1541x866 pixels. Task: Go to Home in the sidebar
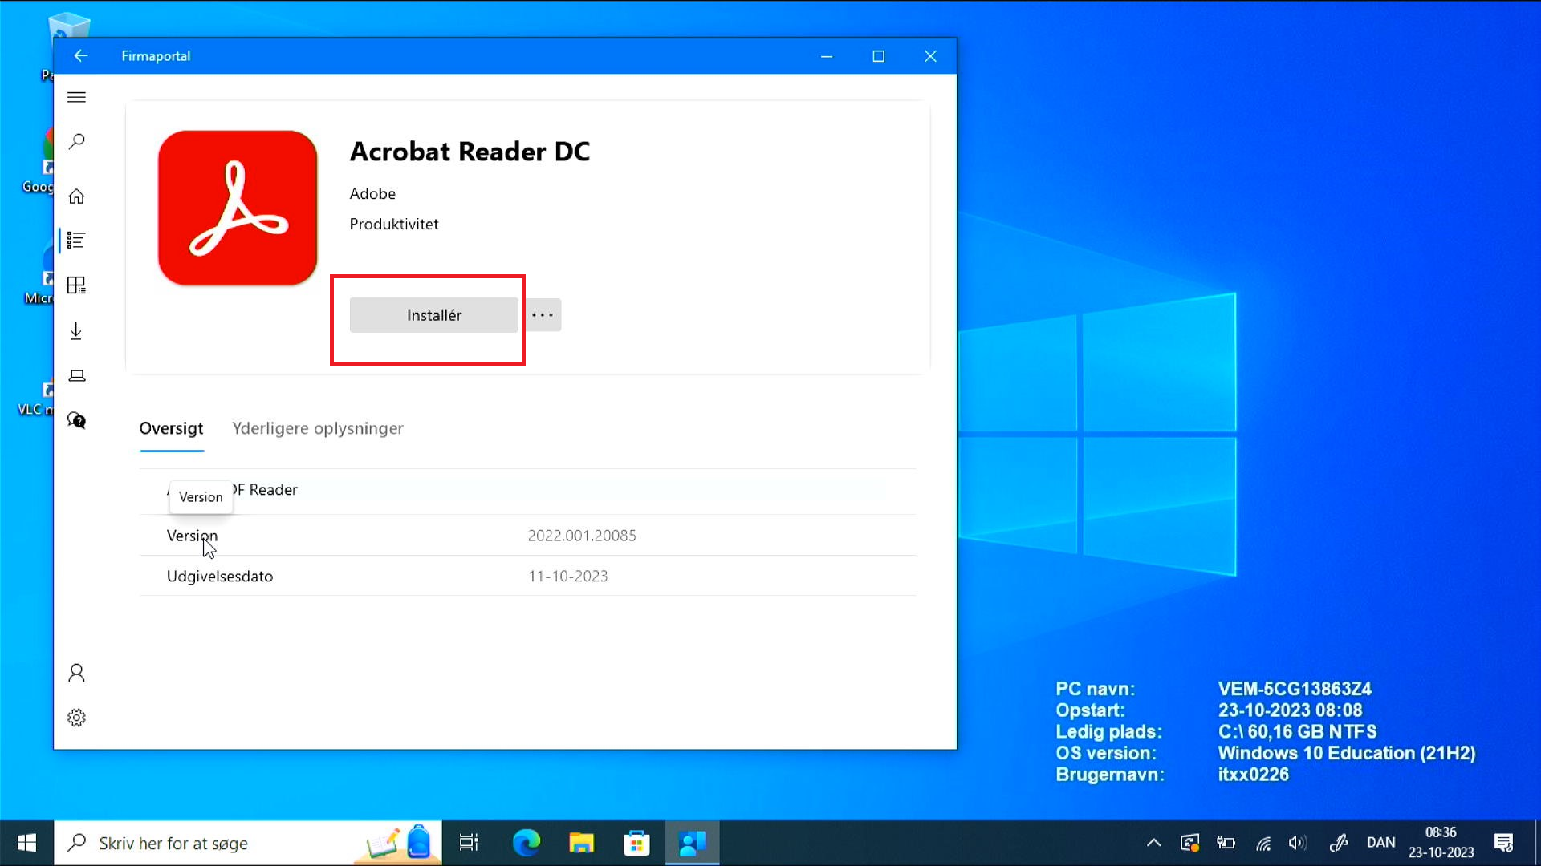tap(76, 196)
